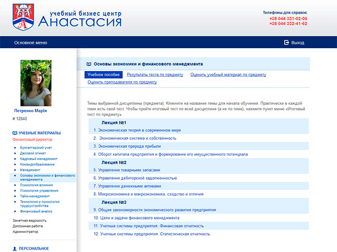337x252 pixels.
Task: Open Основное меню in navigation bar
Action: pos(35,43)
